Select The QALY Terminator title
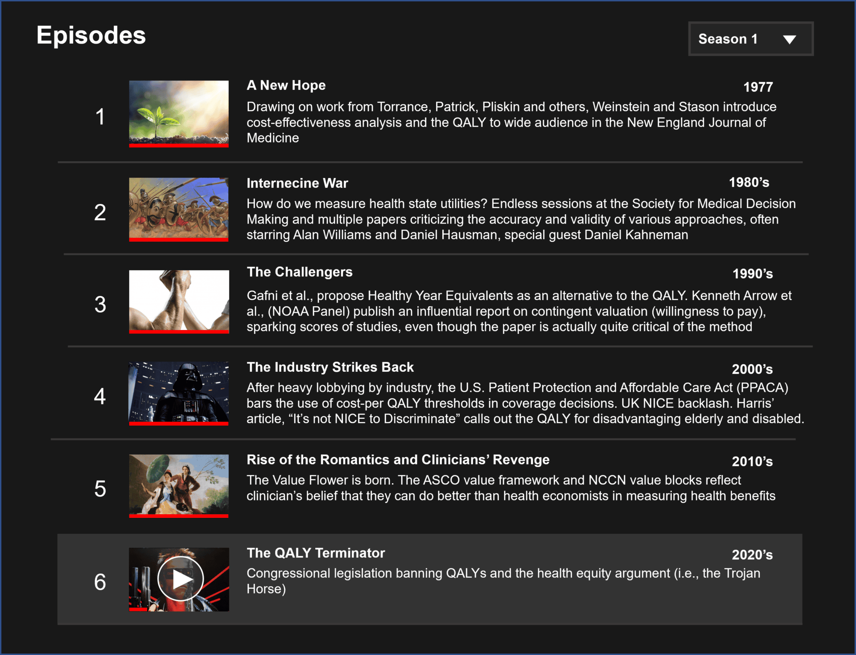The width and height of the screenshot is (856, 655). tap(316, 553)
